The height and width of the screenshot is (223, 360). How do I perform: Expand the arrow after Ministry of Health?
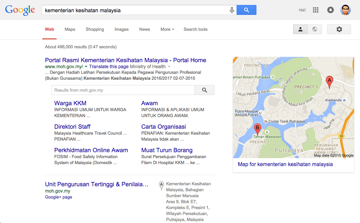169,67
